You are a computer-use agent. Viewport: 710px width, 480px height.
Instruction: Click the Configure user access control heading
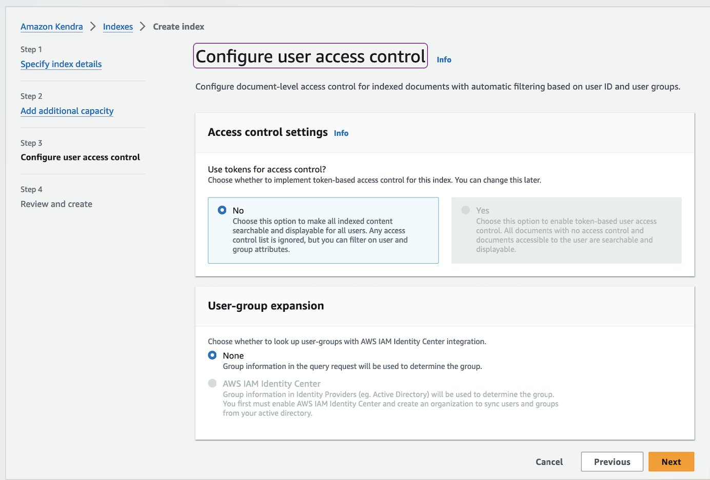pyautogui.click(x=310, y=56)
